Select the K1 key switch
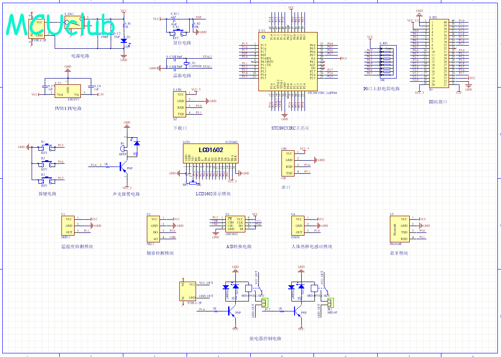Screen dimensions: 501x357 click(47, 148)
